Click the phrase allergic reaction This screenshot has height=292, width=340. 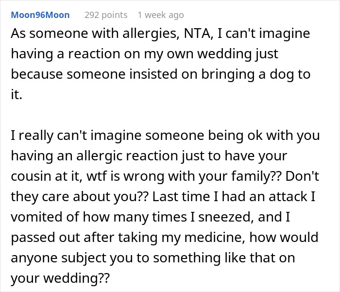(x=121, y=156)
